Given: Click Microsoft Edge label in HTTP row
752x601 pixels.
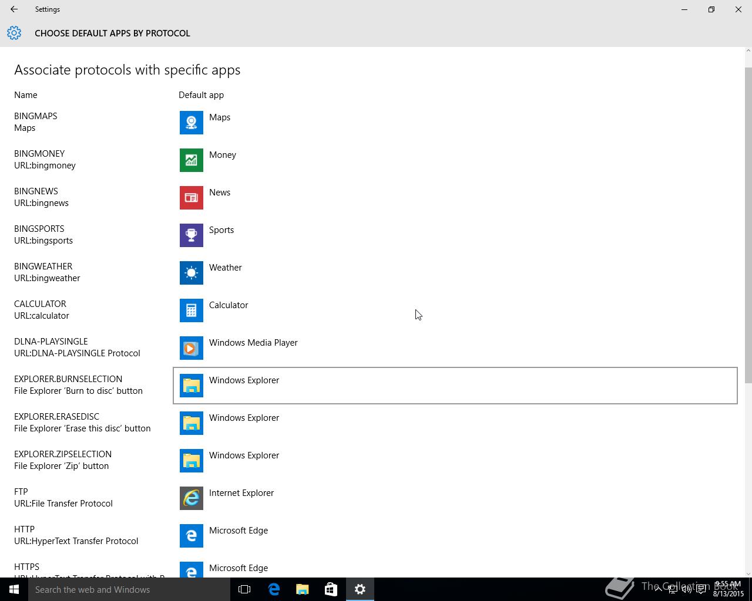Looking at the screenshot, I should (x=239, y=531).
